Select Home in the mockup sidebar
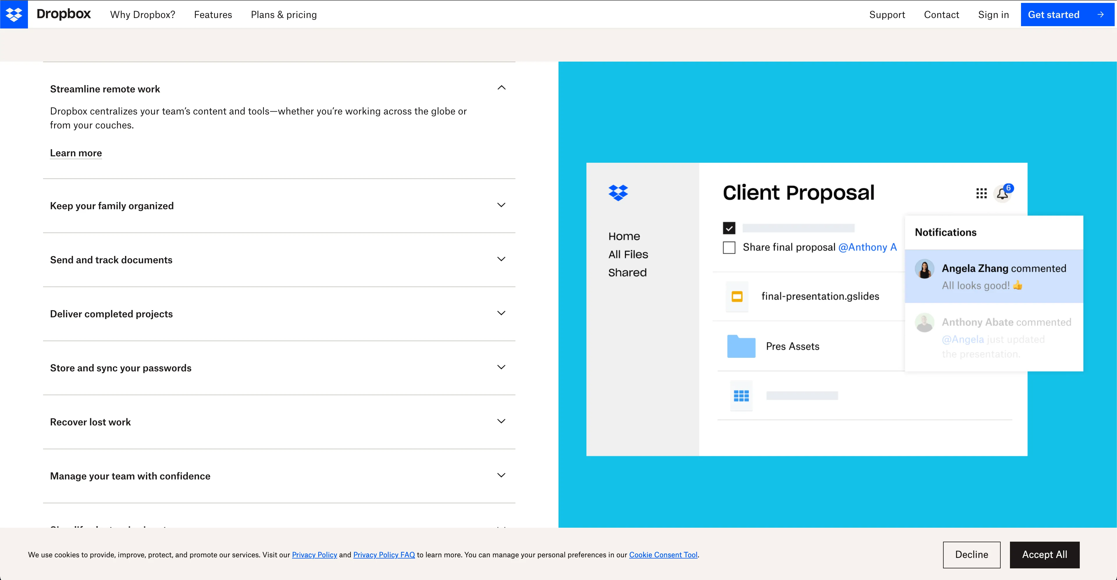This screenshot has height=580, width=1117. click(624, 236)
